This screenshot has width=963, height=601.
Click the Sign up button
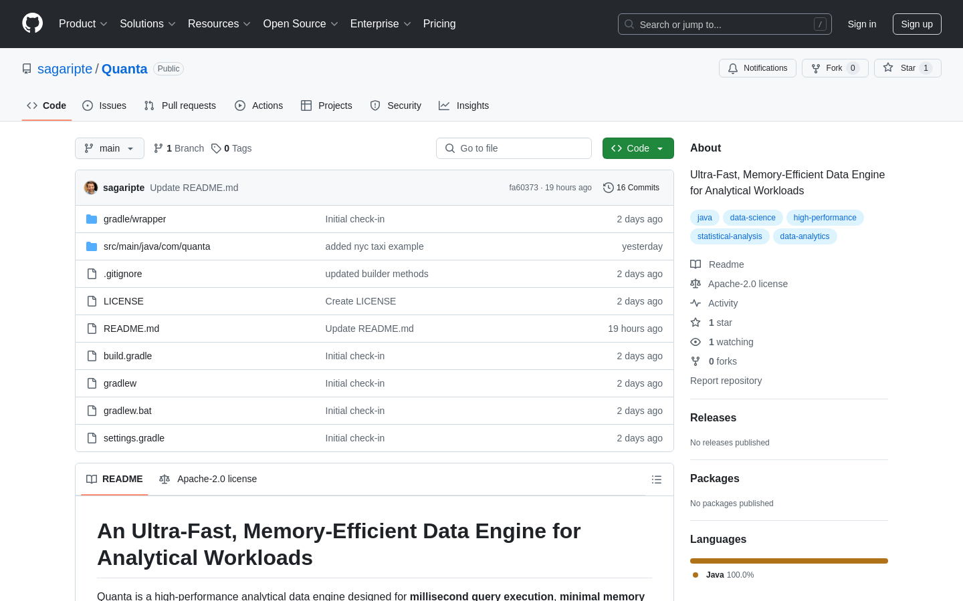917,24
